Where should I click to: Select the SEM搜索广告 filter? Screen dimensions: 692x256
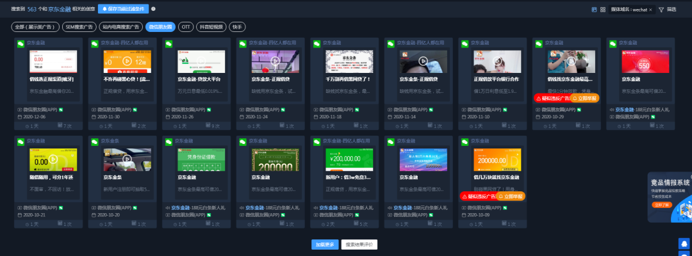[x=79, y=27]
